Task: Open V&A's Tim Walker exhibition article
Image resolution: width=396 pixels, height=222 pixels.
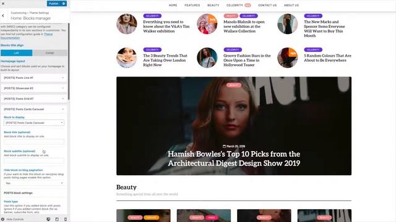Action: (166, 27)
